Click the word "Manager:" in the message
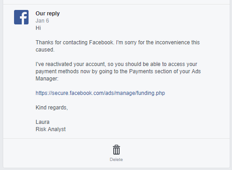232x170 pixels. tap(47, 79)
